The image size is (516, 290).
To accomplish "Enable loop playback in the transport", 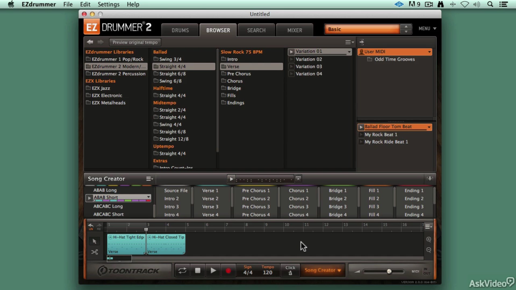I will point(182,270).
